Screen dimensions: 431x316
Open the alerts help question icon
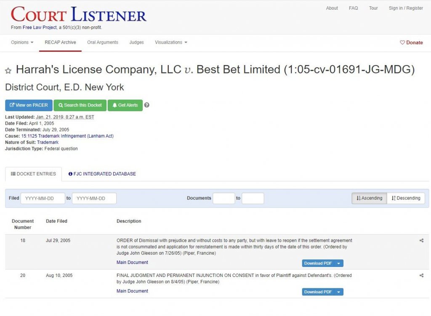pos(147,105)
